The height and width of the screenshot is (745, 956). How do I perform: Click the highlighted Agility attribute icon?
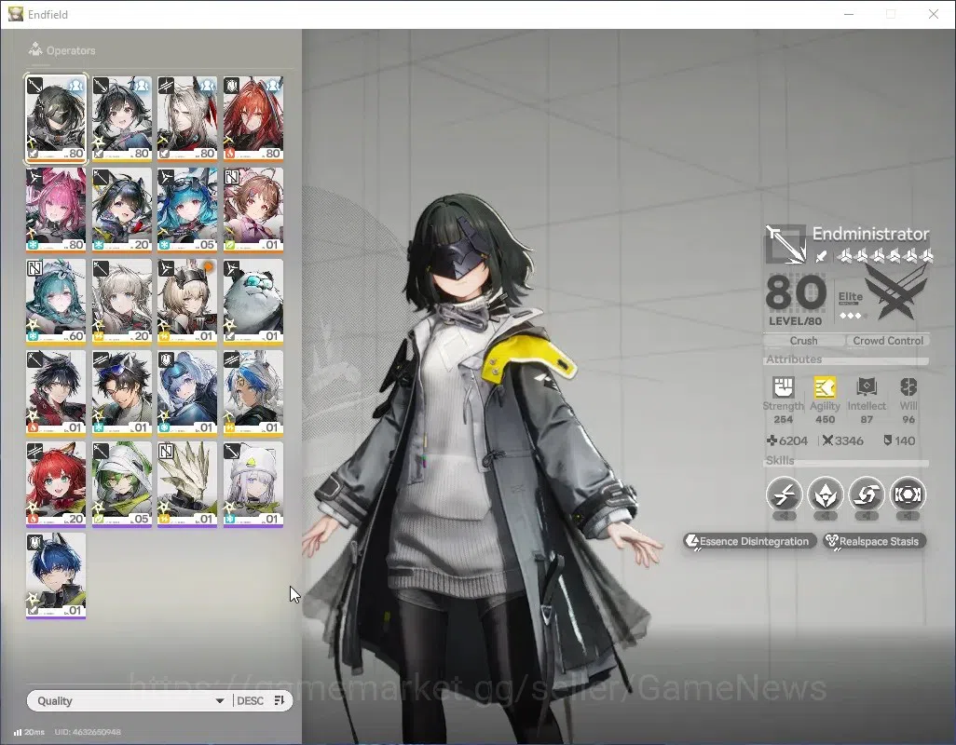point(825,386)
